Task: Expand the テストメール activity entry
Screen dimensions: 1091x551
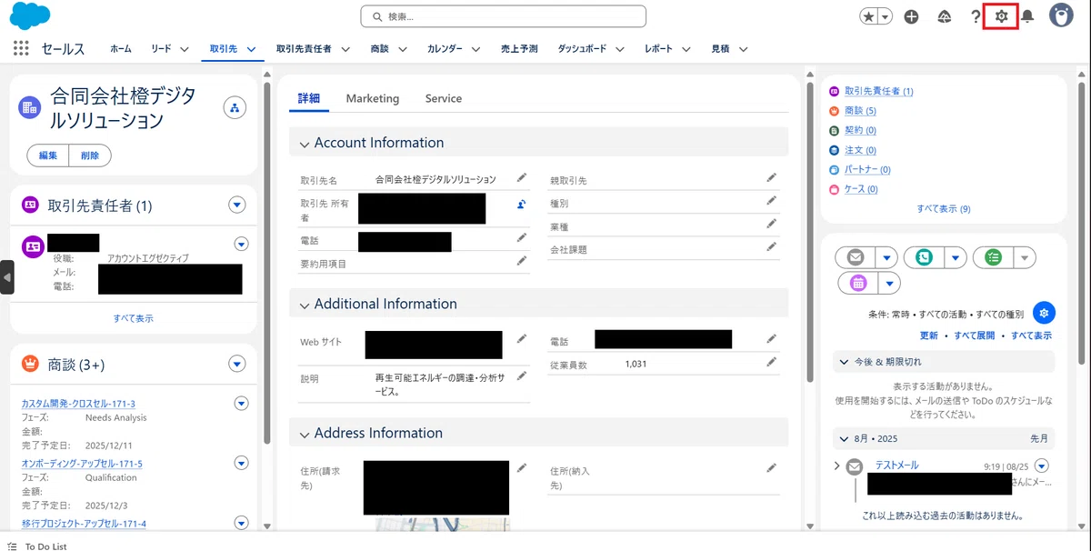Action: 837,466
